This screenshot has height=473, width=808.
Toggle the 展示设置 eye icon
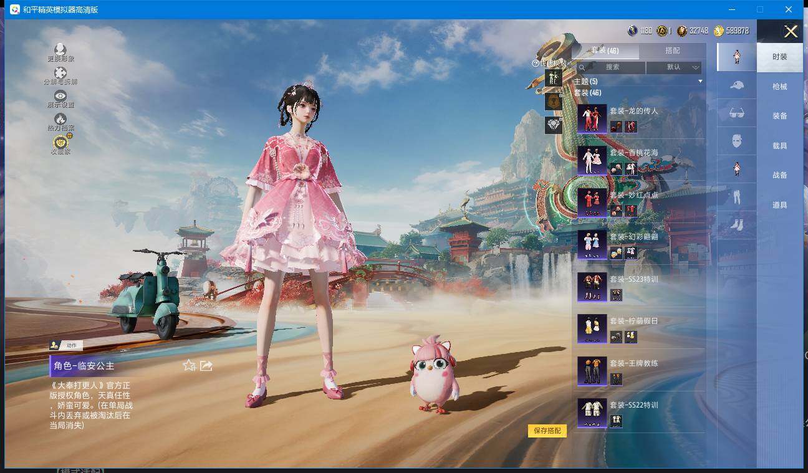click(x=60, y=96)
